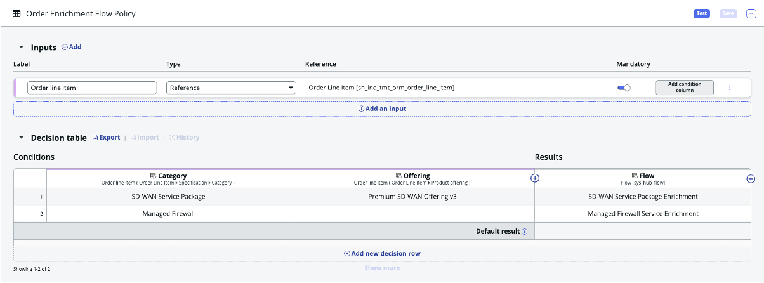Screen dimensions: 764x283
Task: Click the Test button
Action: pos(702,13)
